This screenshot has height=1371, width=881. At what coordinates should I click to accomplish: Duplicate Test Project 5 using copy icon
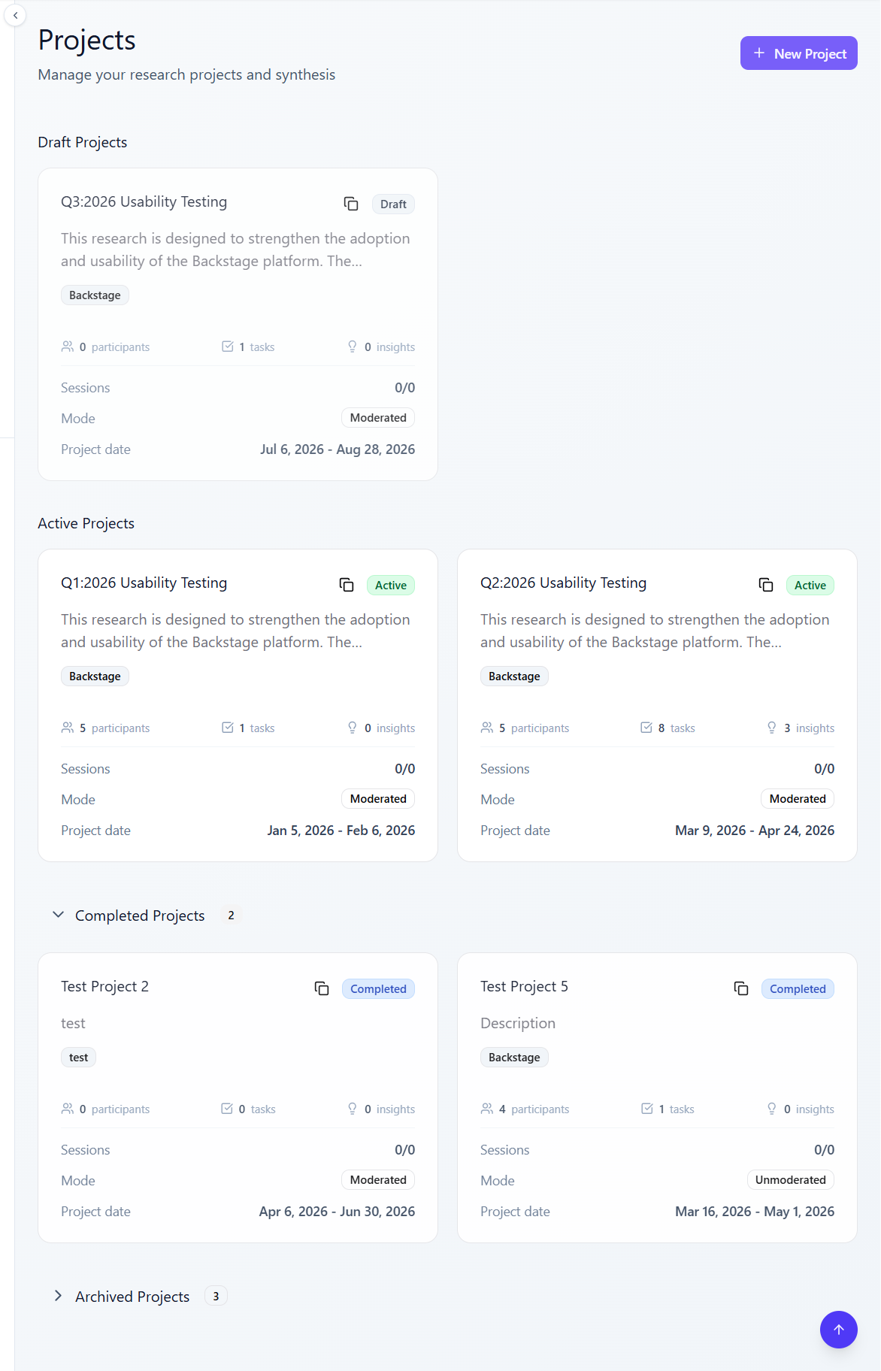click(741, 988)
